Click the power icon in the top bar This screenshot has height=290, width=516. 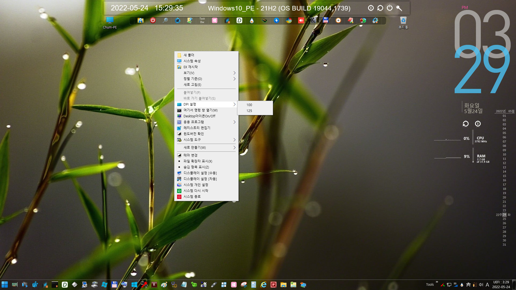click(x=389, y=8)
